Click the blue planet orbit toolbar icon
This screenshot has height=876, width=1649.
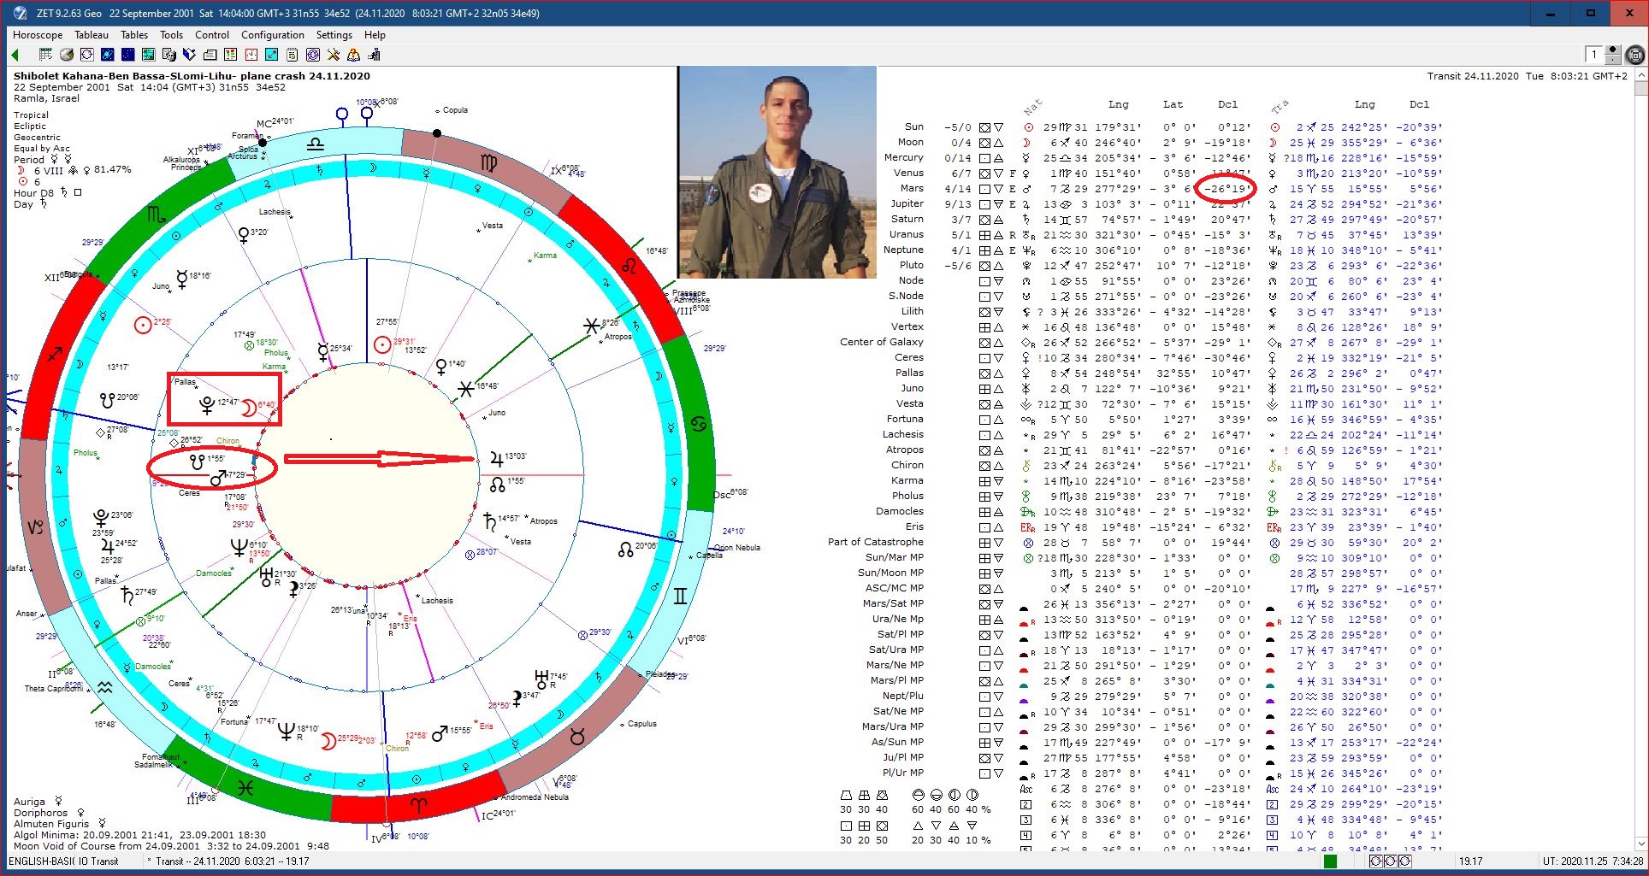pyautogui.click(x=108, y=55)
